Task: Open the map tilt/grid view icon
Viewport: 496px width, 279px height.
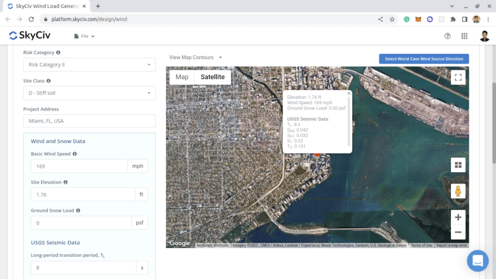Action: (x=458, y=165)
